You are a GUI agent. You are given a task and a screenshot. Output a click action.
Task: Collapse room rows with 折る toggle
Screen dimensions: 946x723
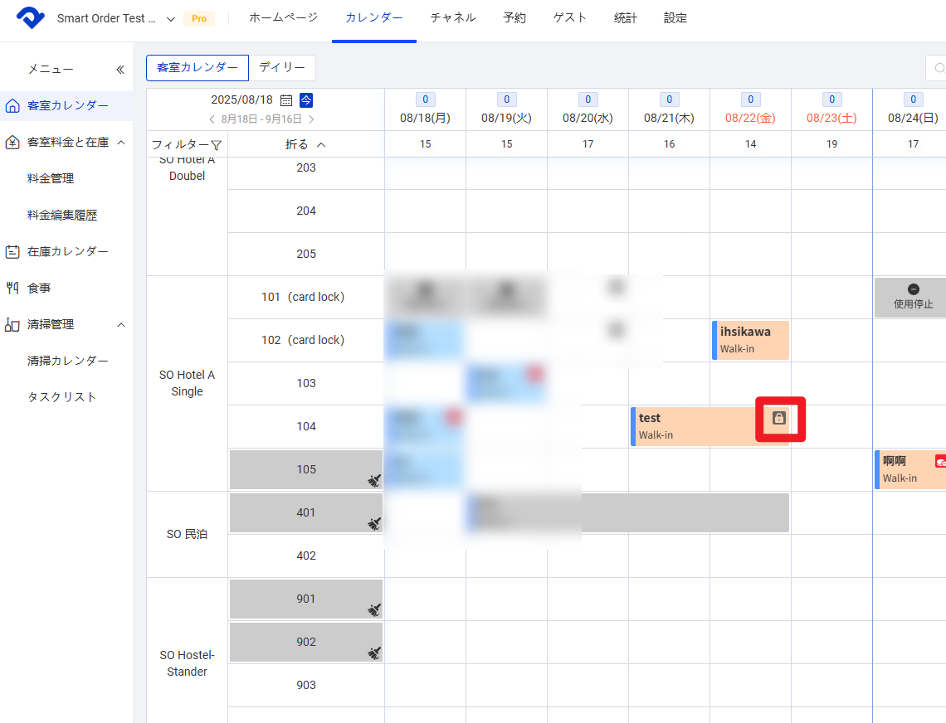pyautogui.click(x=305, y=144)
